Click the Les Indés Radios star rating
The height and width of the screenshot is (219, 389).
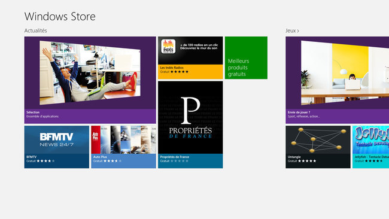tap(180, 72)
